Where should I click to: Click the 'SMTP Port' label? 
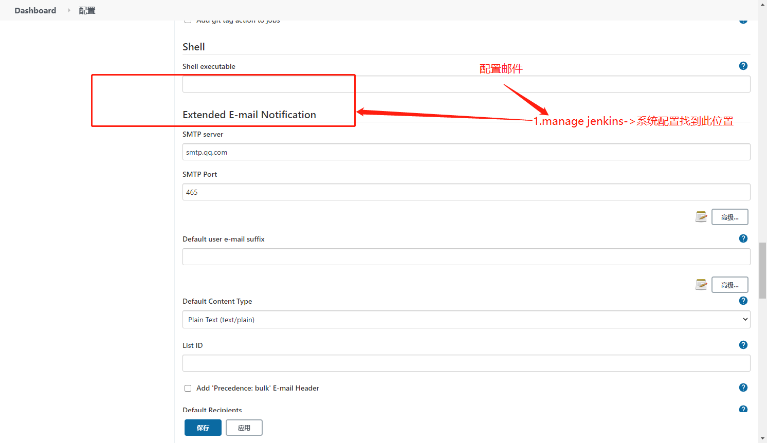click(x=200, y=174)
